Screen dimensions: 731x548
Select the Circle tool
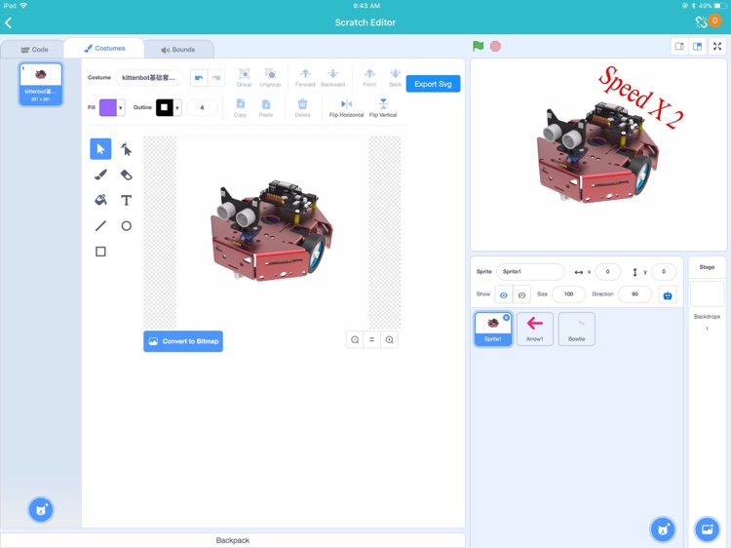pos(126,226)
